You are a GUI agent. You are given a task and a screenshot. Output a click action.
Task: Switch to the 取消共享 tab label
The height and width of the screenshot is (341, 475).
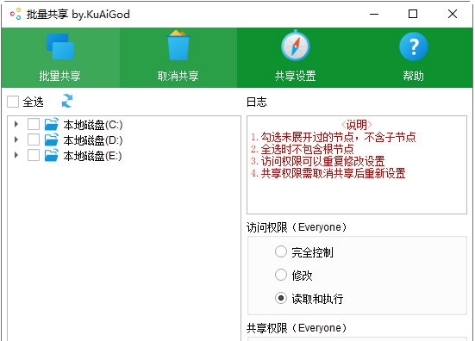pos(178,76)
